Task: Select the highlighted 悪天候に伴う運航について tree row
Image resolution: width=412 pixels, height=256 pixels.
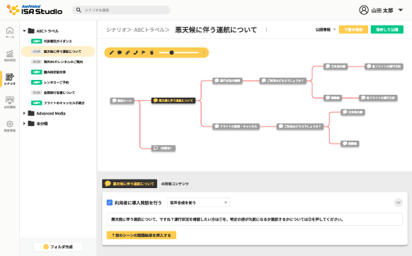Action: click(58, 52)
